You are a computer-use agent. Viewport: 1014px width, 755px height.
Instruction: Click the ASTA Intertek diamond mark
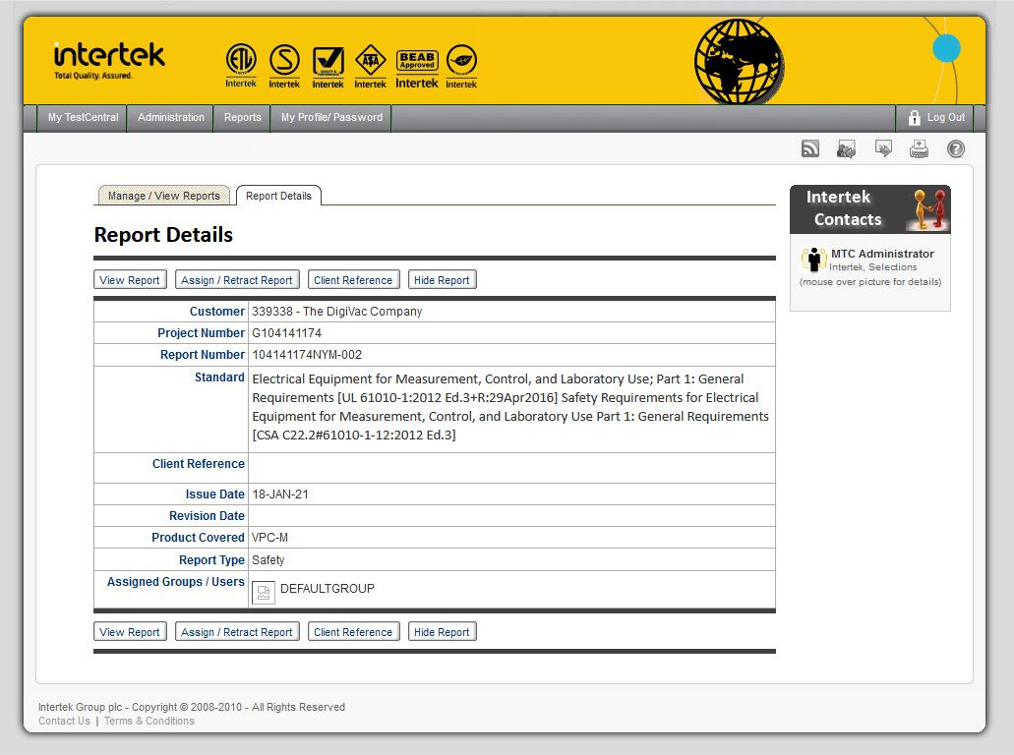(370, 65)
